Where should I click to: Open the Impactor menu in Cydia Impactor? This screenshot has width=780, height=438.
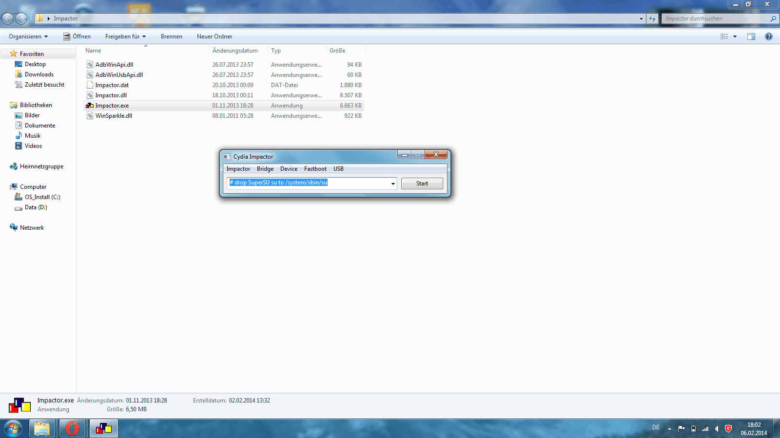coord(238,169)
